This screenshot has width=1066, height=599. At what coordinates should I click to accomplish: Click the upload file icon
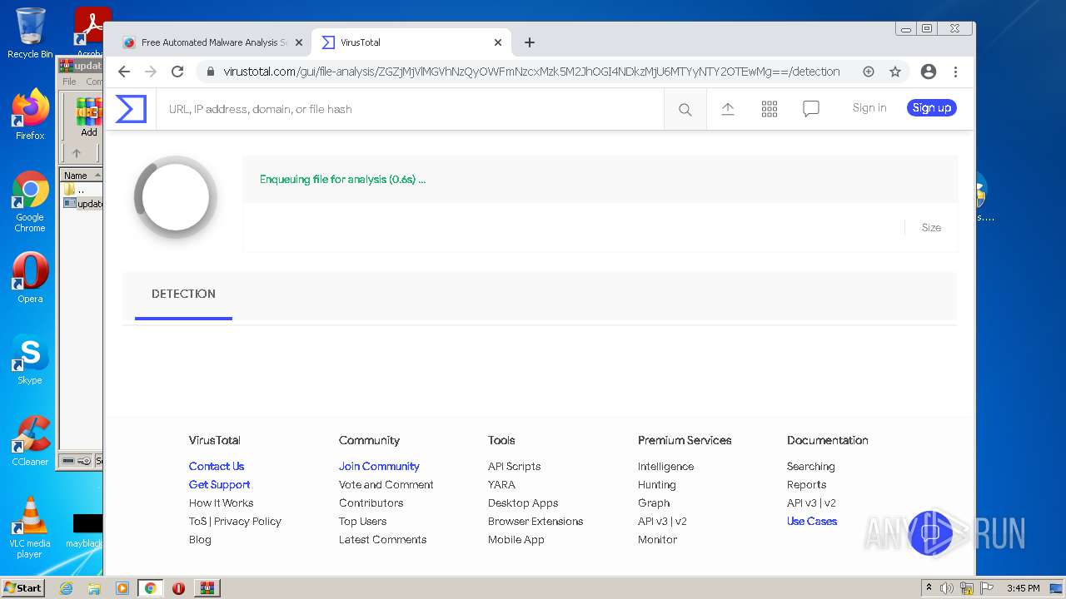727,109
